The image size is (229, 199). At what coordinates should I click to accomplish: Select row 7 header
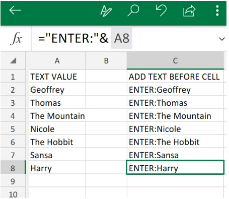click(13, 155)
